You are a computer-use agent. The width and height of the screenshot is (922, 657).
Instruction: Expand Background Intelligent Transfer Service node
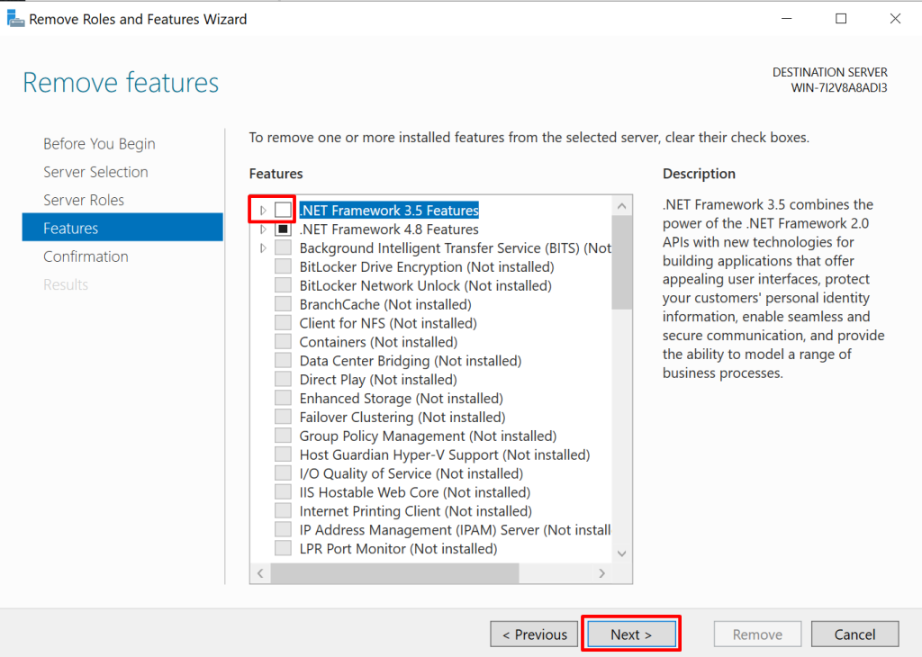coord(263,248)
